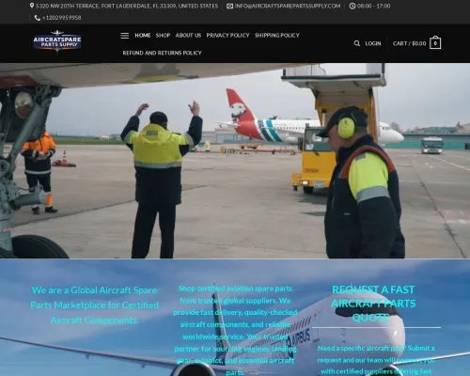Click the Shop certified aviation spare parts paragraph

coord(235,330)
